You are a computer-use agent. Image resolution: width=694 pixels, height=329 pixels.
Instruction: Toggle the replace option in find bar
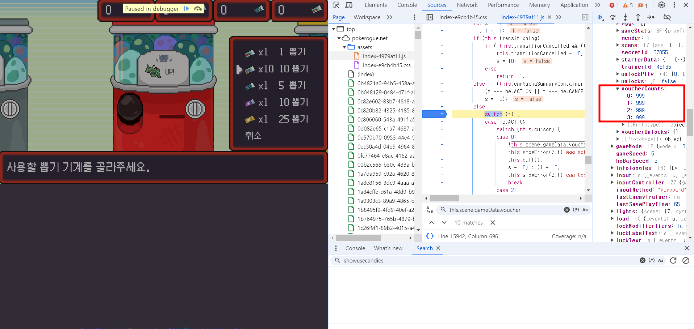[430, 210]
